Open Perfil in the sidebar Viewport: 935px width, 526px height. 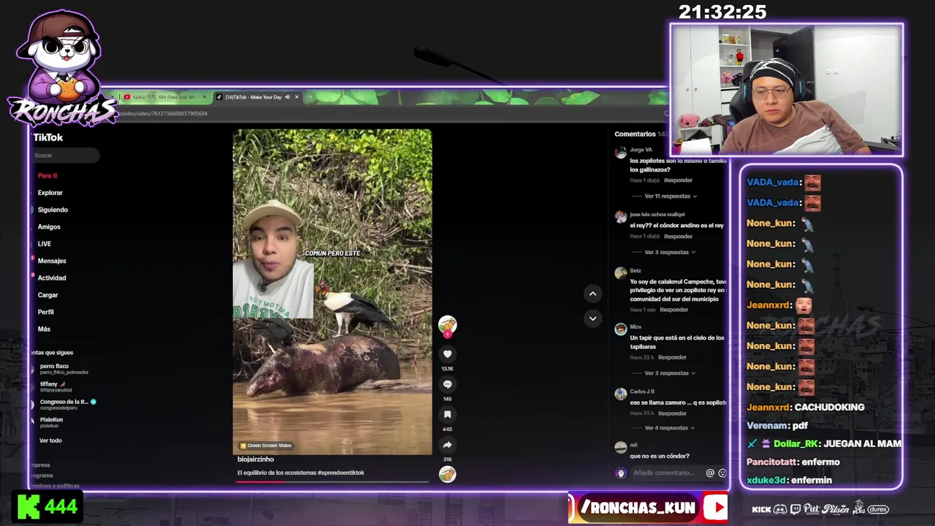pyautogui.click(x=45, y=312)
